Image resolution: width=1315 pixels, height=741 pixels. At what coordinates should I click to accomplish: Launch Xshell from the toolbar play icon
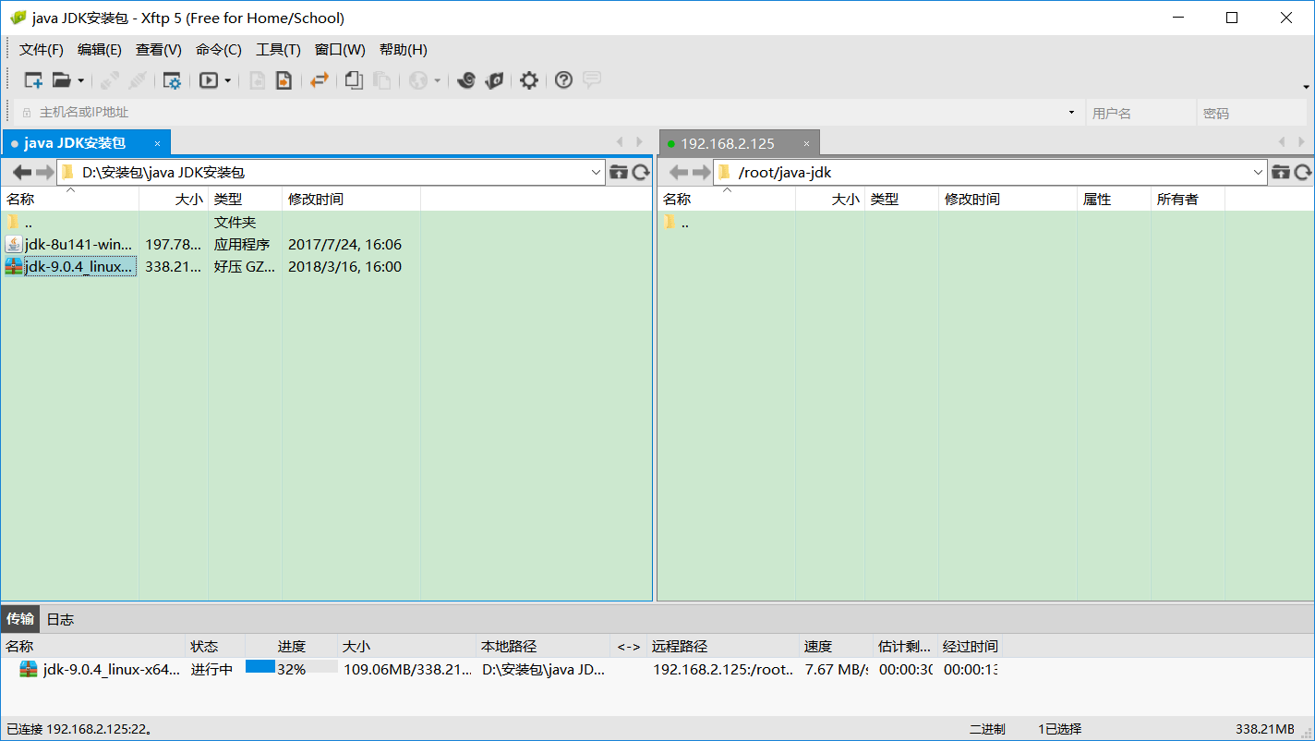point(207,80)
